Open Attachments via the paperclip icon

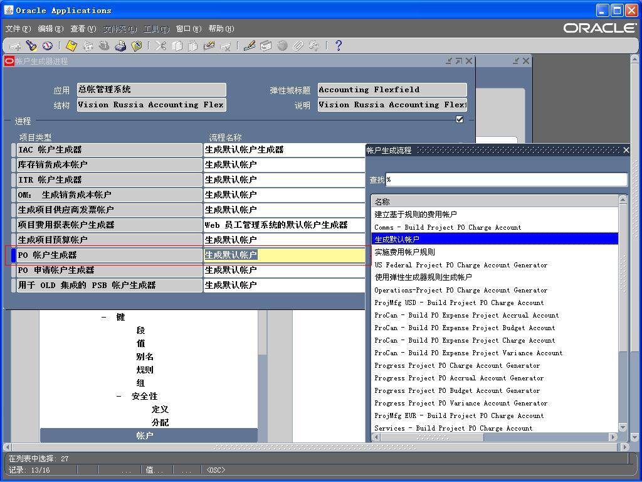pyautogui.click(x=298, y=46)
